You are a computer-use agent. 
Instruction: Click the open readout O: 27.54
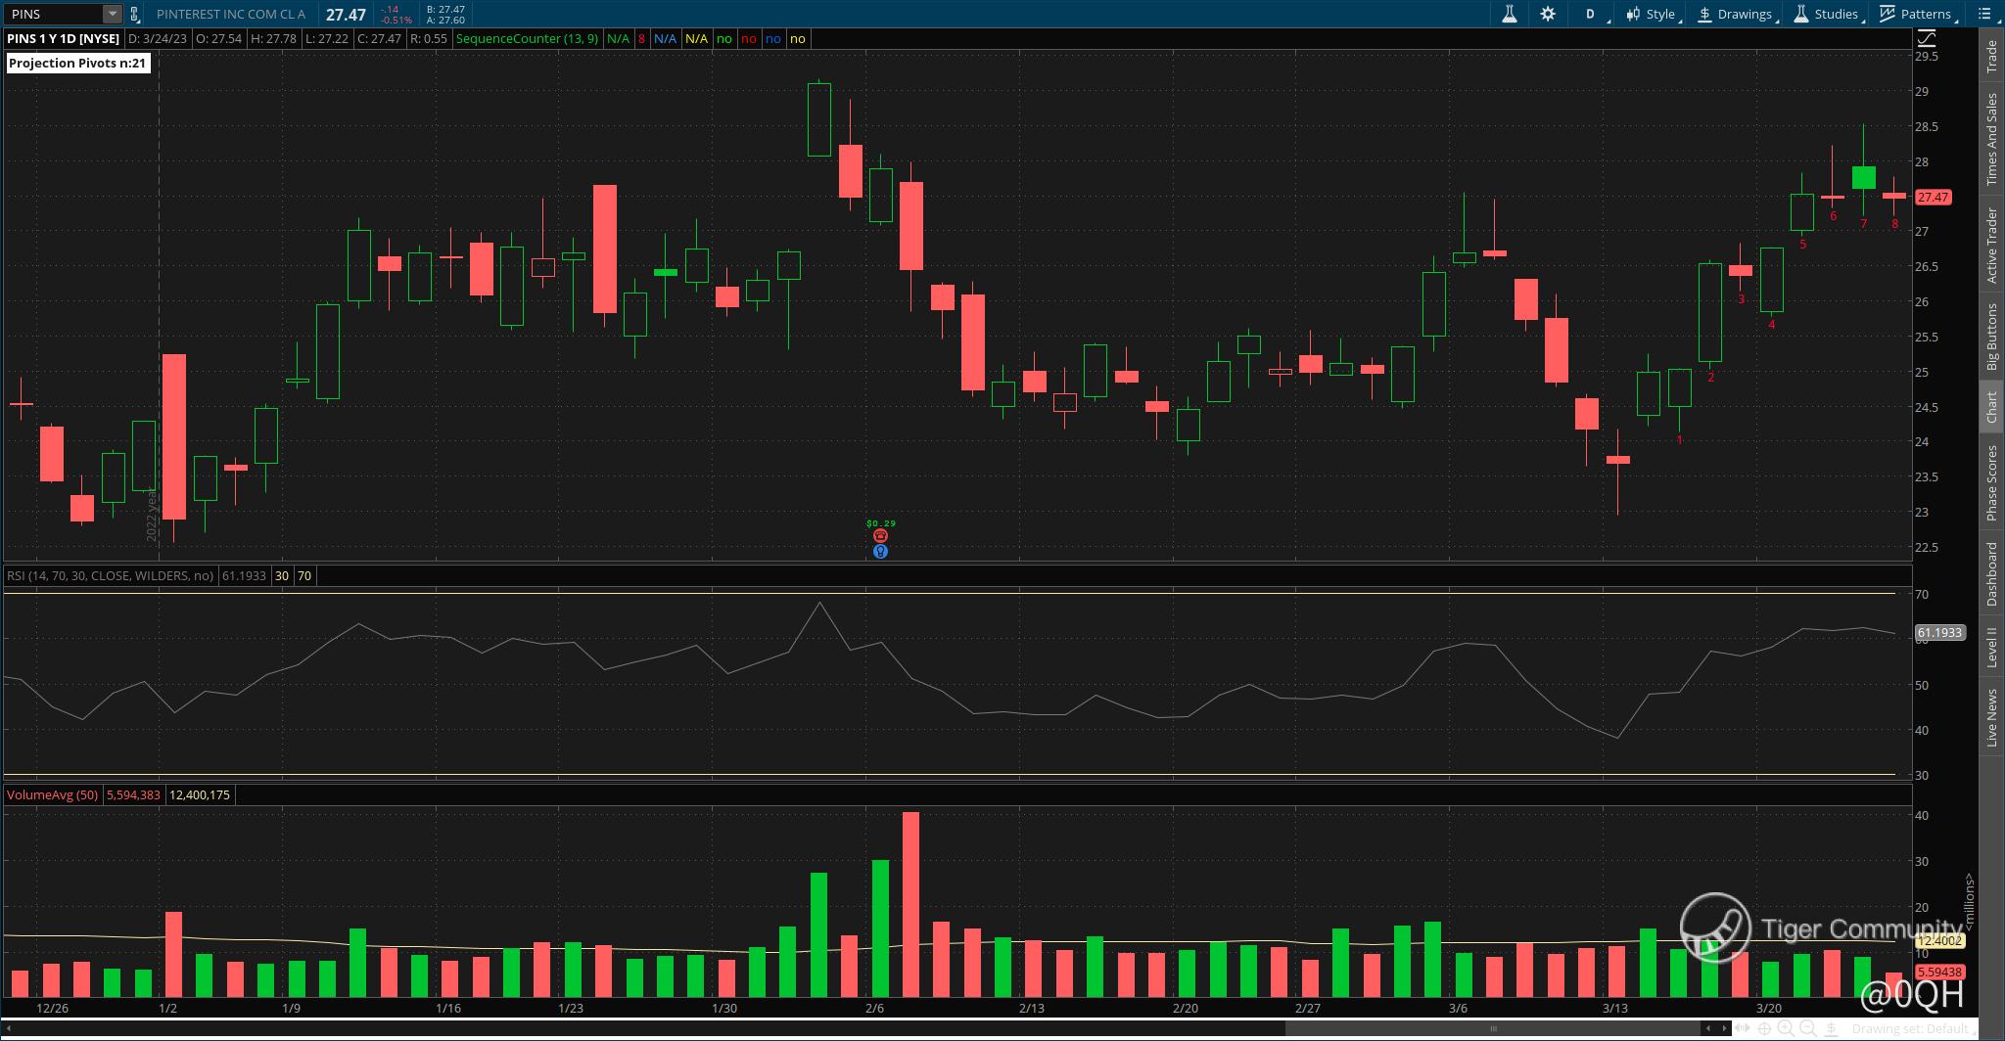(x=217, y=38)
